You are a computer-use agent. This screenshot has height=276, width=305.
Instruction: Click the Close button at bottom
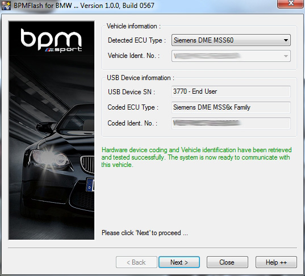pos(227,262)
